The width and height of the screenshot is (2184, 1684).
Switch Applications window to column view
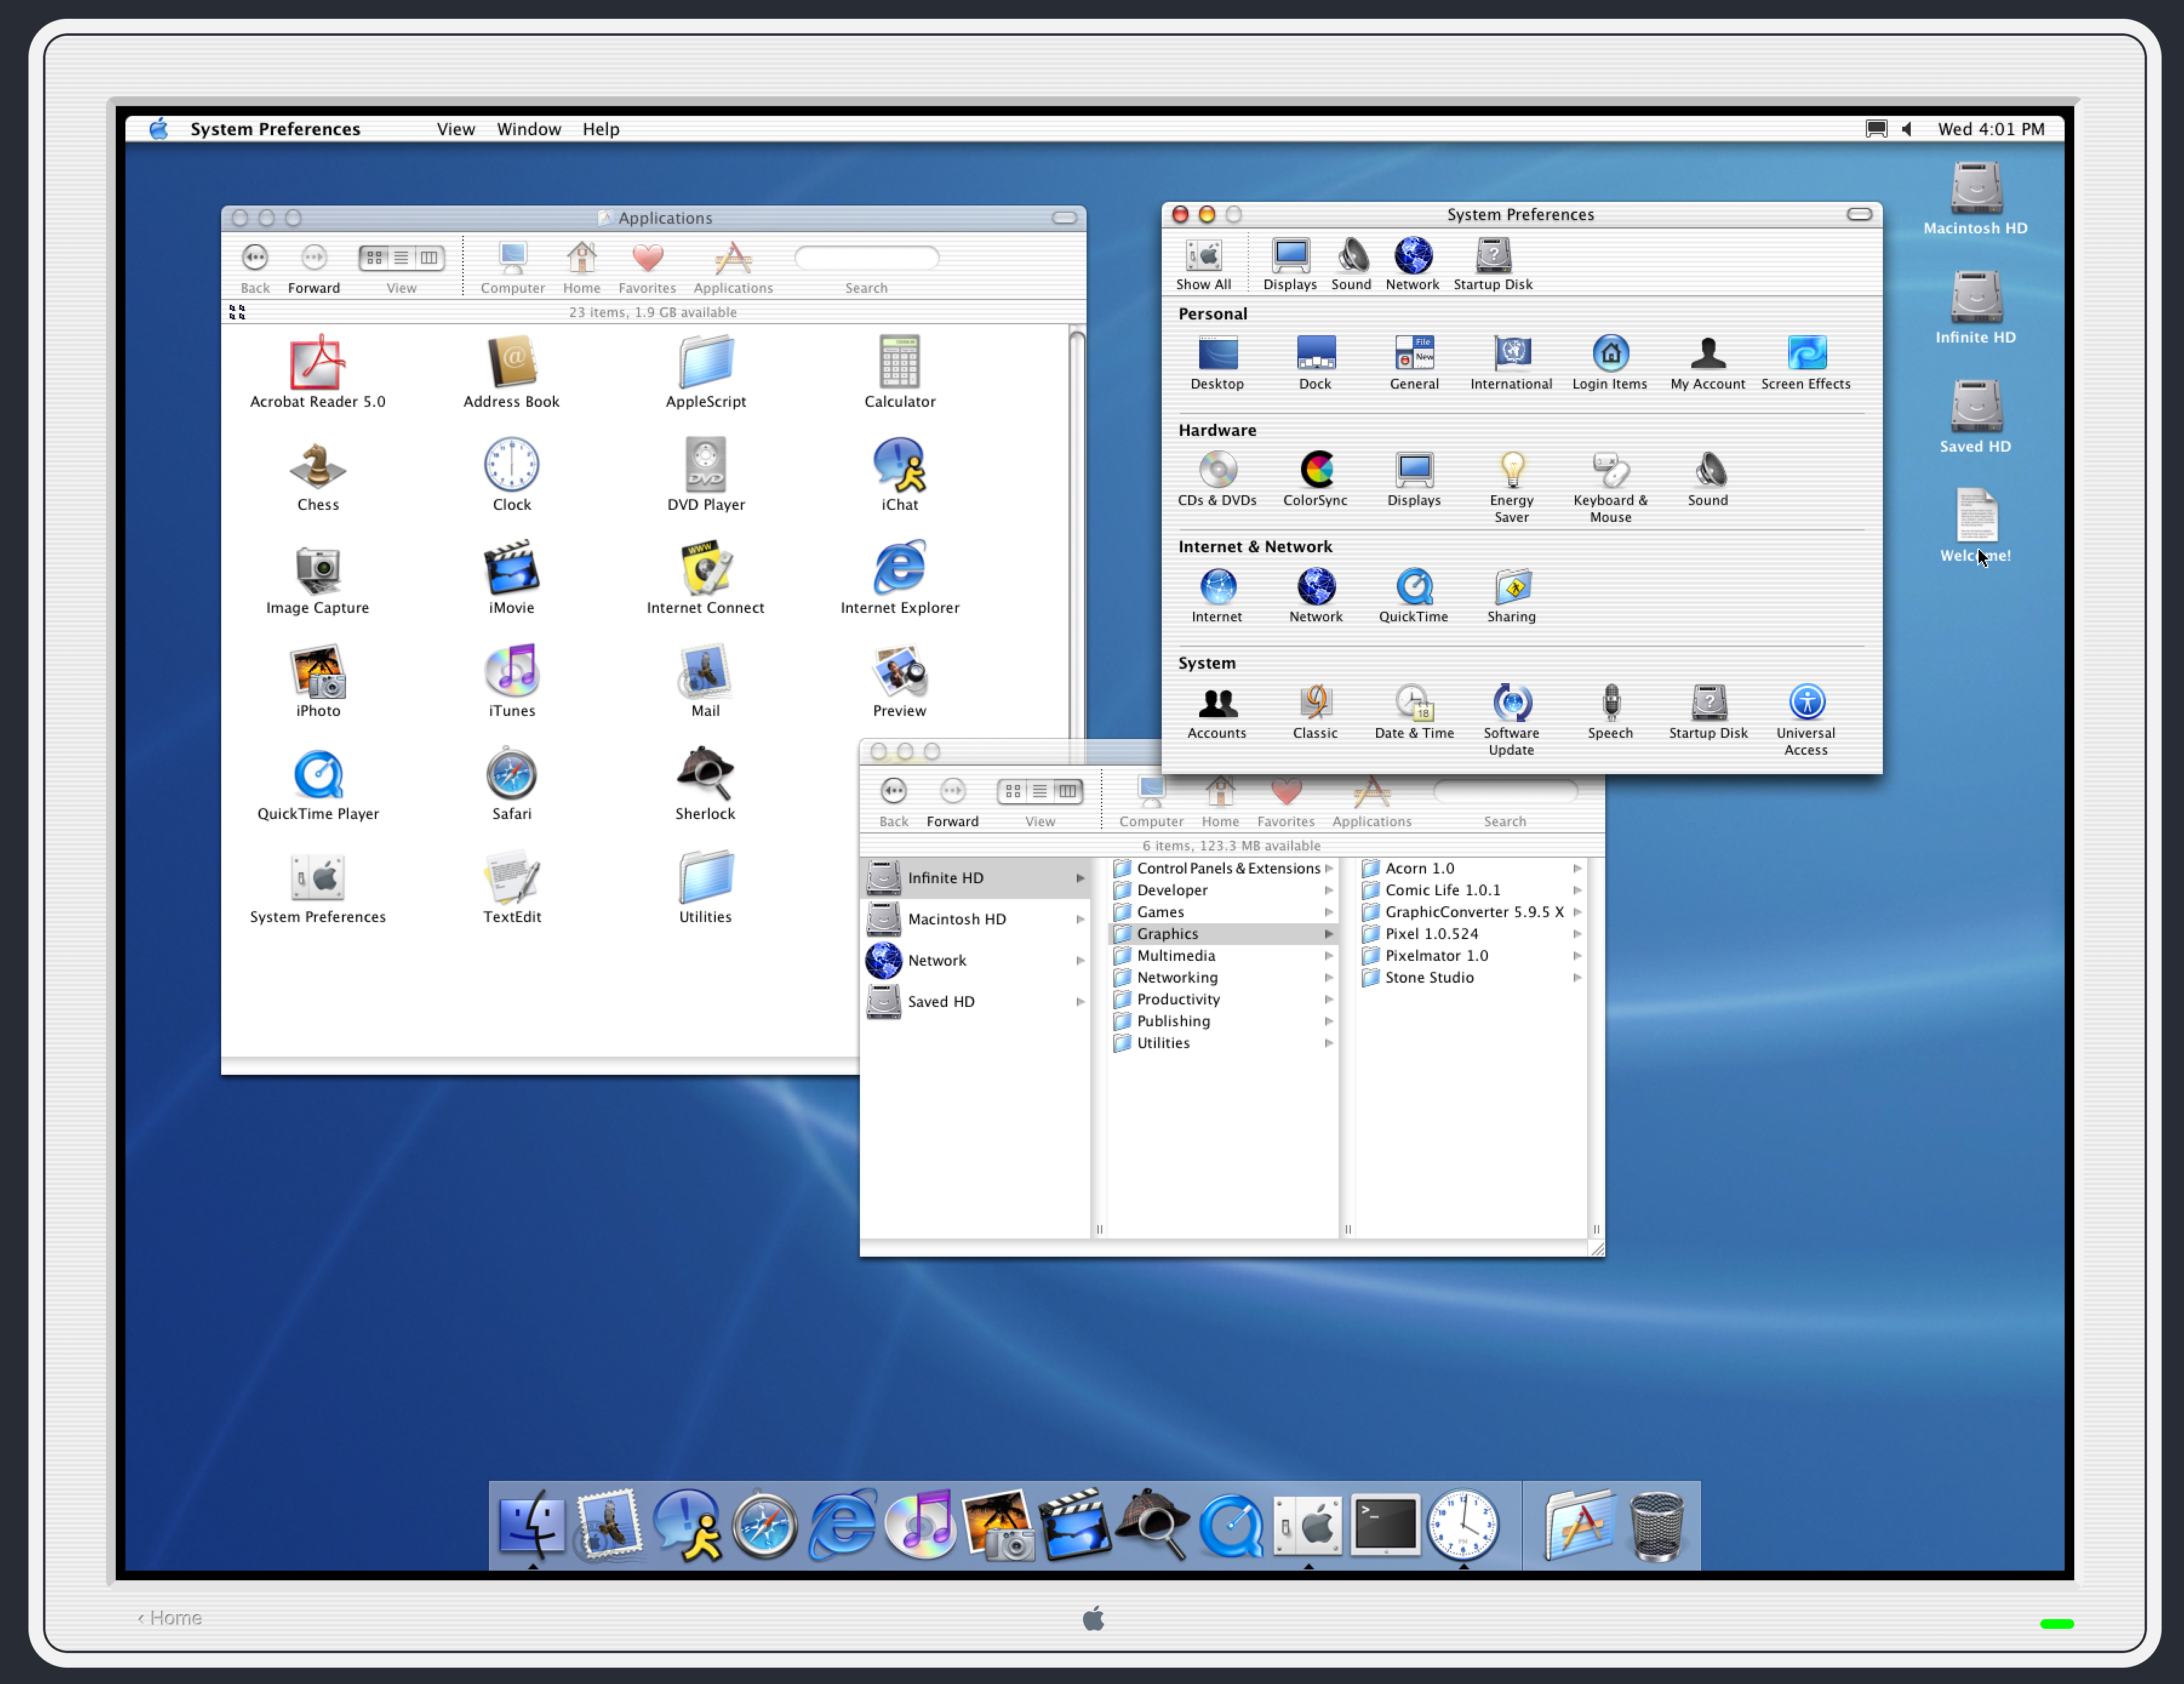tap(429, 258)
